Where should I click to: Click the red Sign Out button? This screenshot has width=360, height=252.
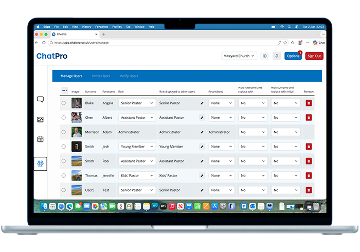pyautogui.click(x=314, y=56)
